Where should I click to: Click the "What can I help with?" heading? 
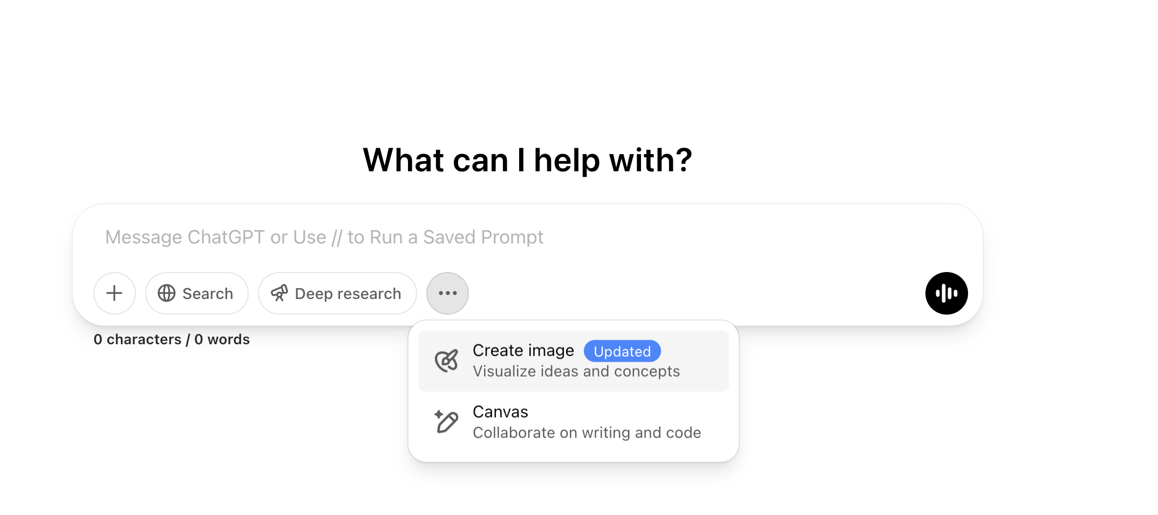[x=527, y=160]
